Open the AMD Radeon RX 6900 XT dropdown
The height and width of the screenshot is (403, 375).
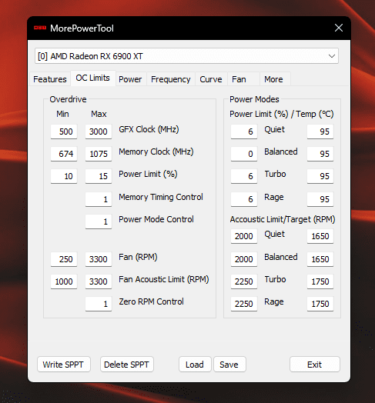click(x=186, y=56)
